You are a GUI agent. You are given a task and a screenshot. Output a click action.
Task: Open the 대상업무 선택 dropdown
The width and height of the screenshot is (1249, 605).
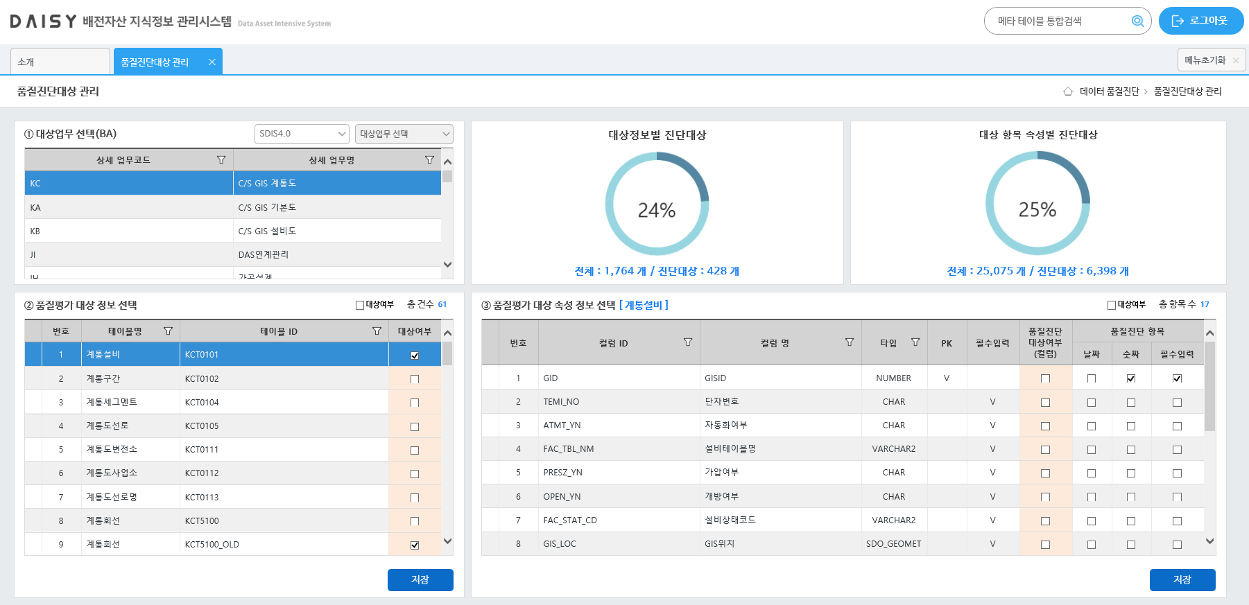tap(404, 134)
